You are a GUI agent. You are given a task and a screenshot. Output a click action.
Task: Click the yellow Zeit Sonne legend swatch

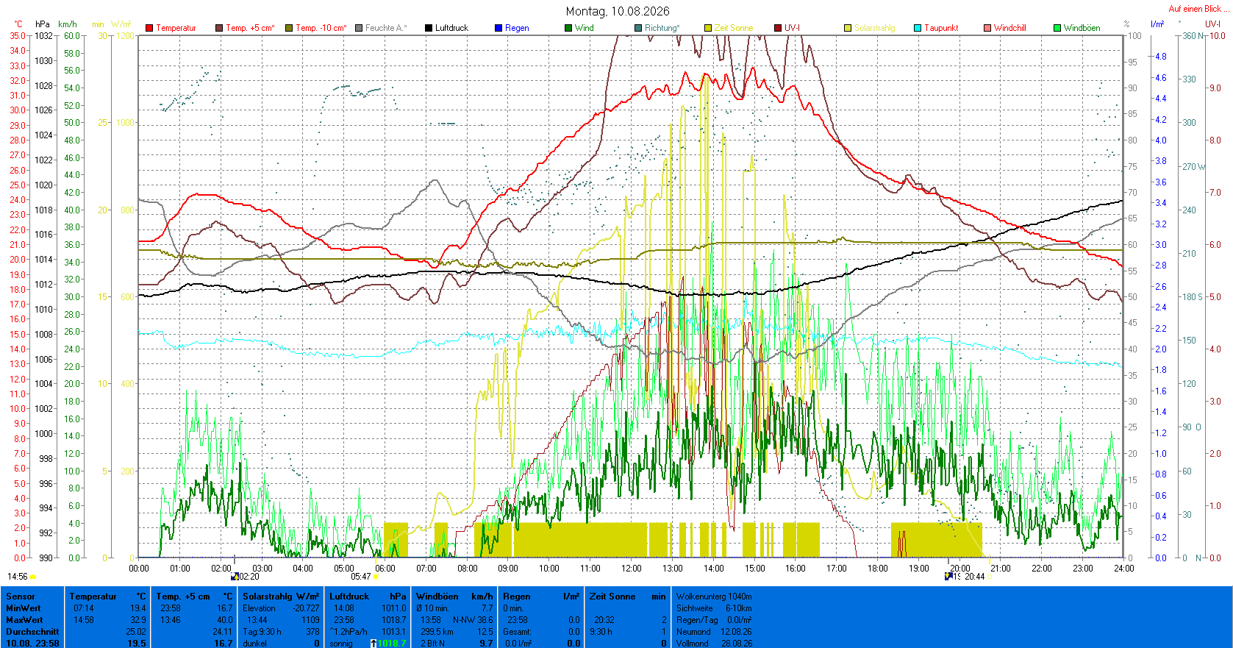point(708,28)
